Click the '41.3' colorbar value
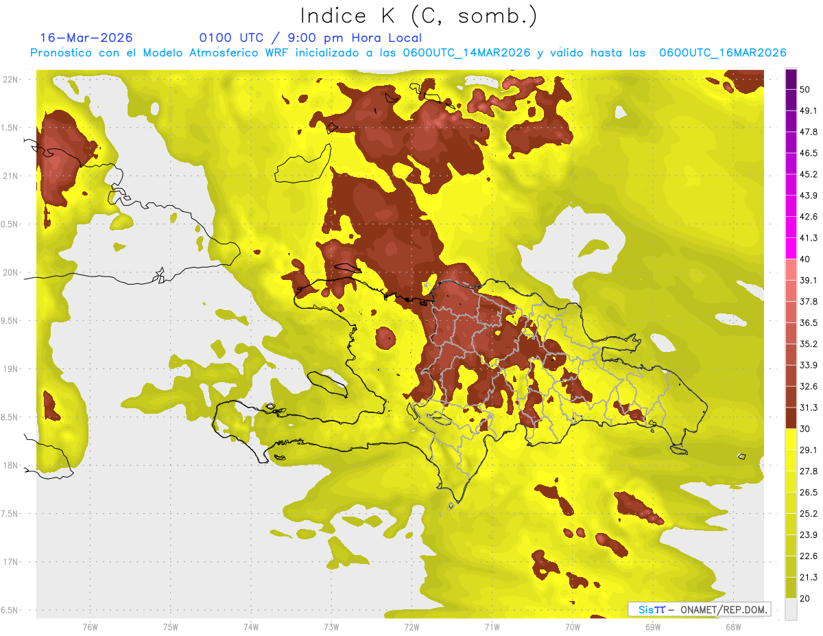The image size is (823, 636). click(x=809, y=238)
